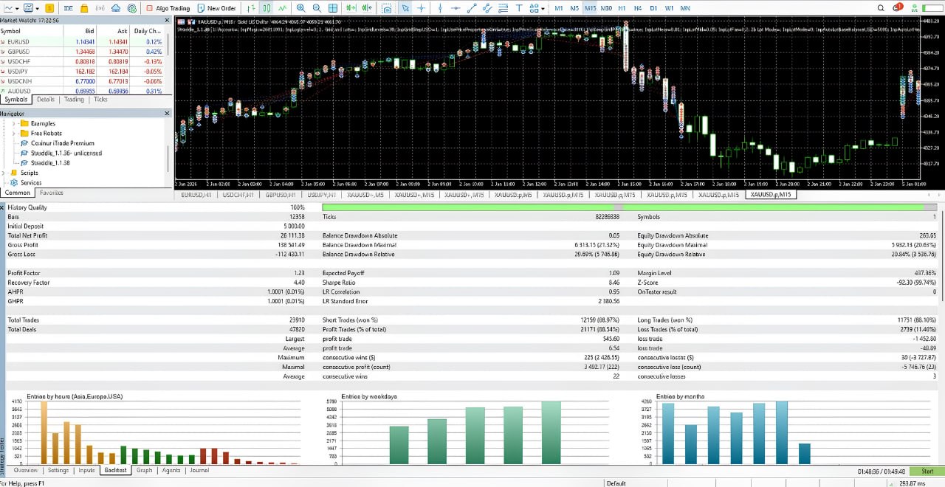Open the Signals radio-wave icon

point(100,8)
